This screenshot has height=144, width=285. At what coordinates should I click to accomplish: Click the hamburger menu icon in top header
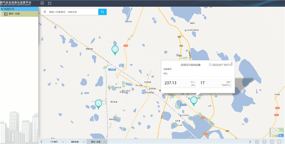point(42,3)
